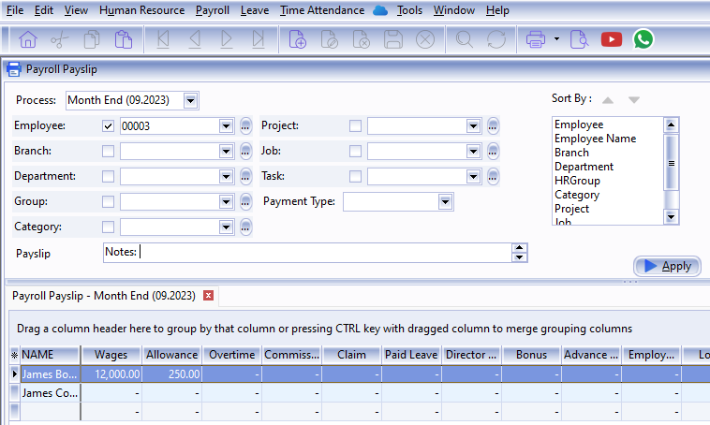Click the Cancel circle-X icon
Image resolution: width=710 pixels, height=425 pixels.
point(424,39)
